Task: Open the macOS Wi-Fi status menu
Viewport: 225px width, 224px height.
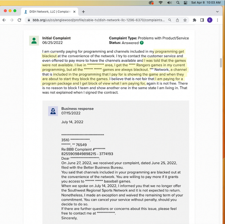Action: click(161, 3)
